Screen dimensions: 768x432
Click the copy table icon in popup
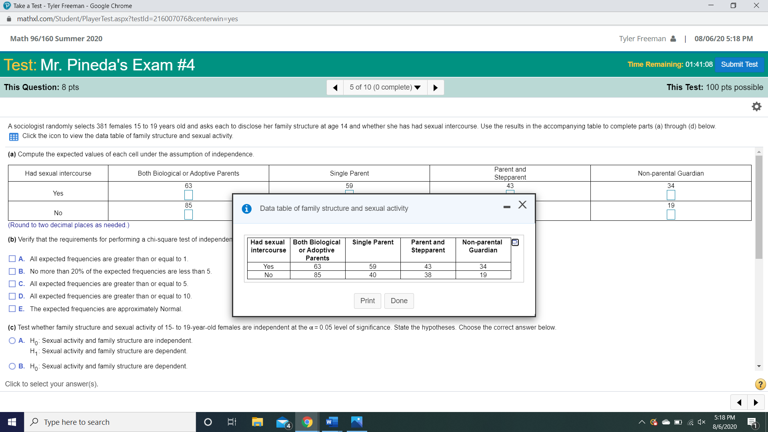pyautogui.click(x=515, y=242)
